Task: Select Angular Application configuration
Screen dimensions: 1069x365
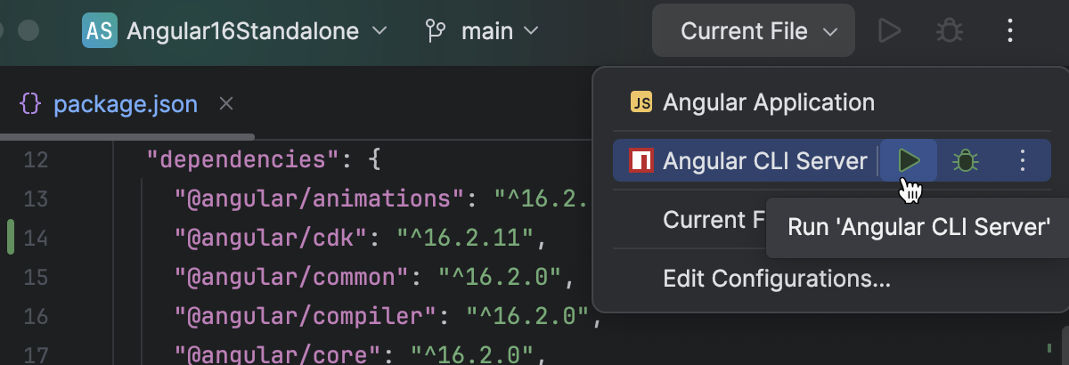Action: 768,102
